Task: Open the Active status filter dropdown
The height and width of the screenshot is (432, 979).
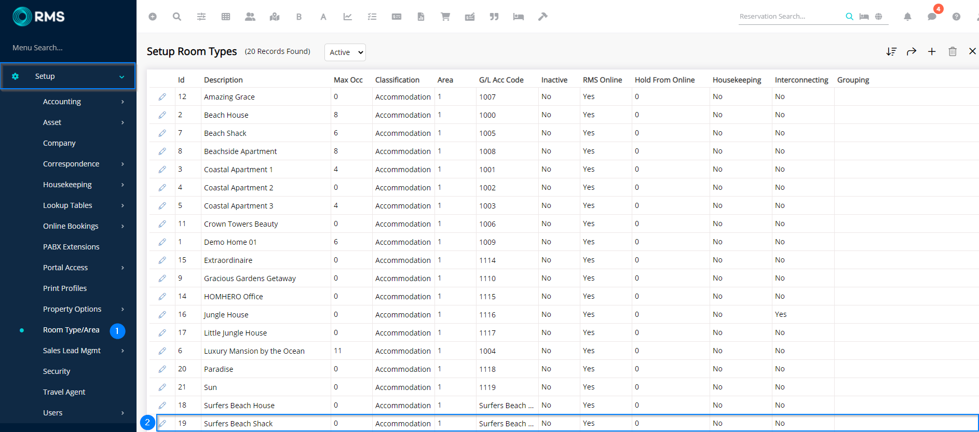Action: pos(345,52)
